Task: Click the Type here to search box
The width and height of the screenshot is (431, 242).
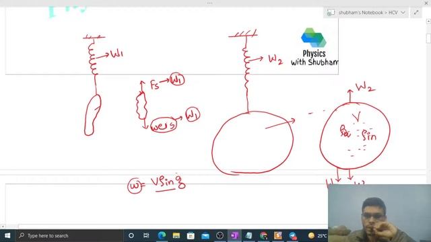Action: click(x=69, y=235)
